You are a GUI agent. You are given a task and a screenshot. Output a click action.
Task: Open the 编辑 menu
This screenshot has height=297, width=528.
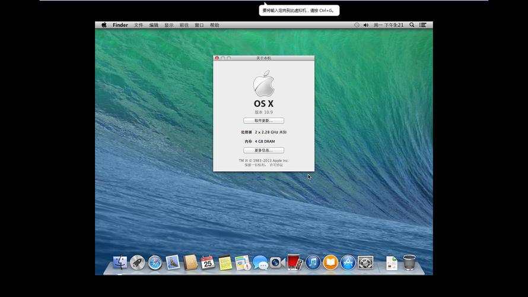coord(154,25)
